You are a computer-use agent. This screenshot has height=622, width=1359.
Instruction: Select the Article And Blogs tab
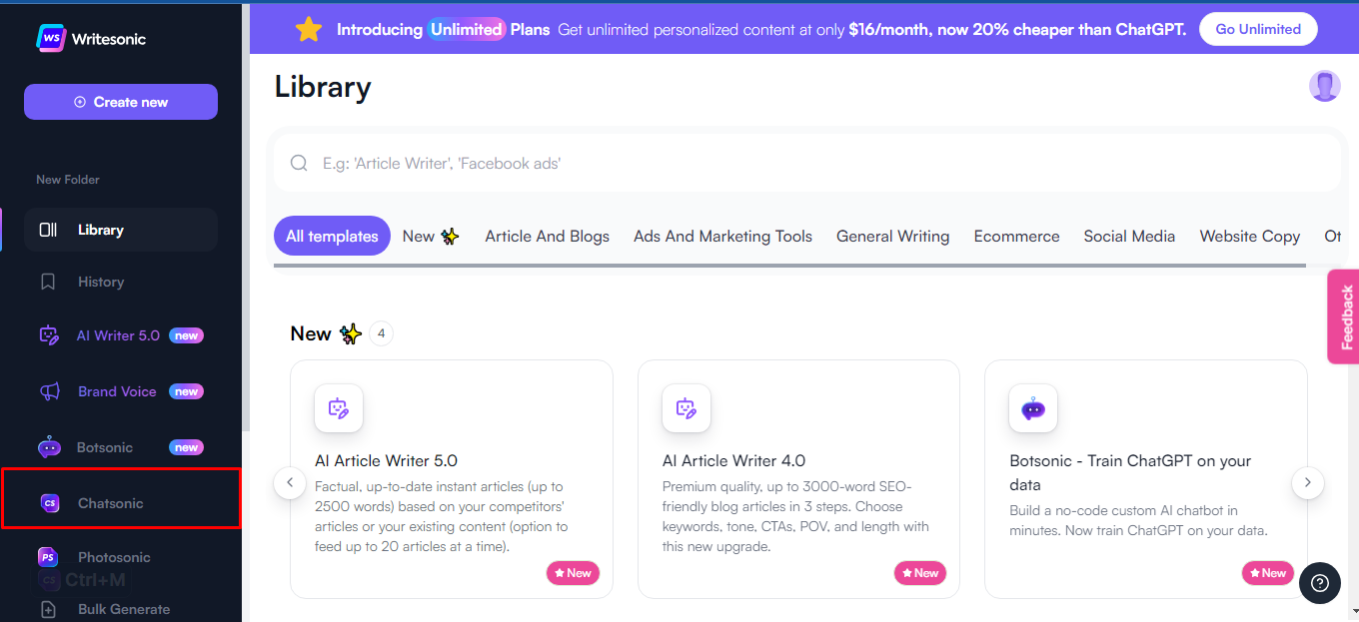(547, 237)
